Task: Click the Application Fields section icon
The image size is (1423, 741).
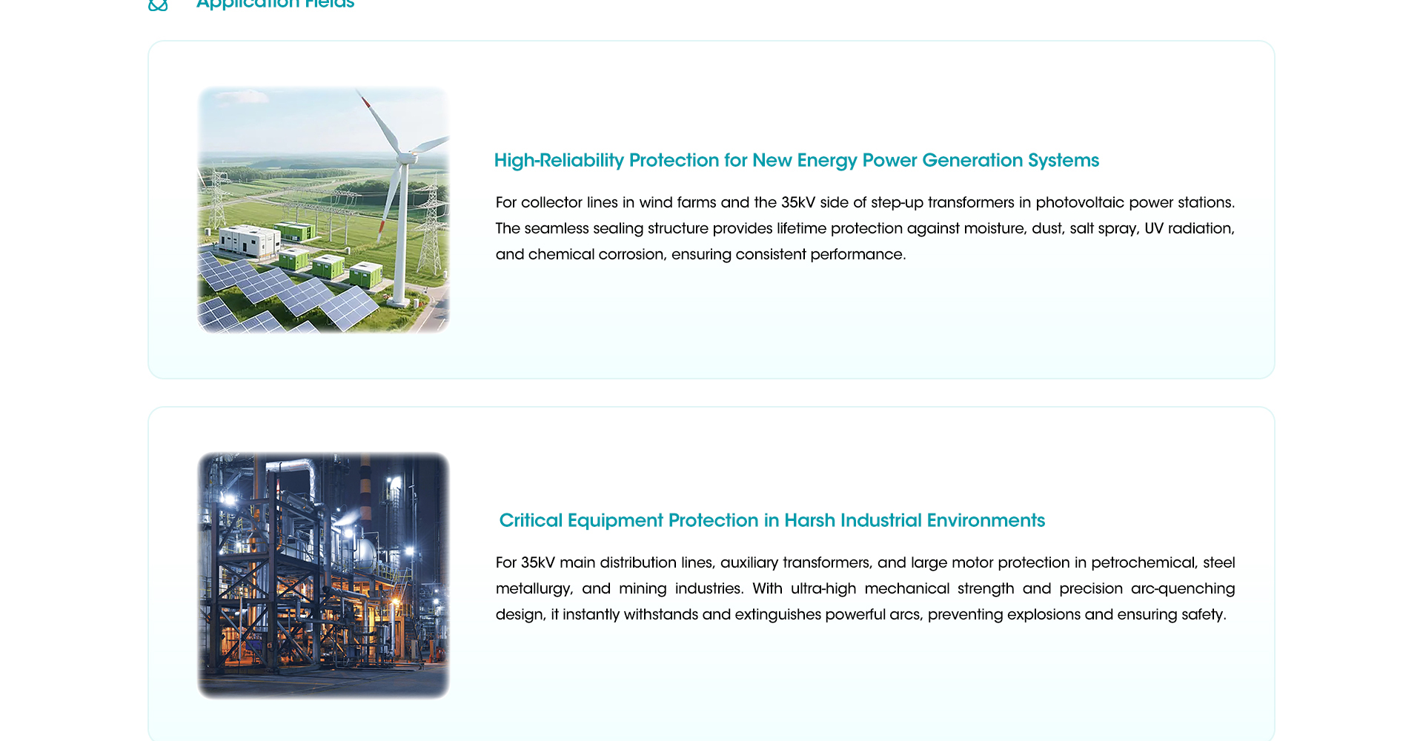Action: click(158, 5)
